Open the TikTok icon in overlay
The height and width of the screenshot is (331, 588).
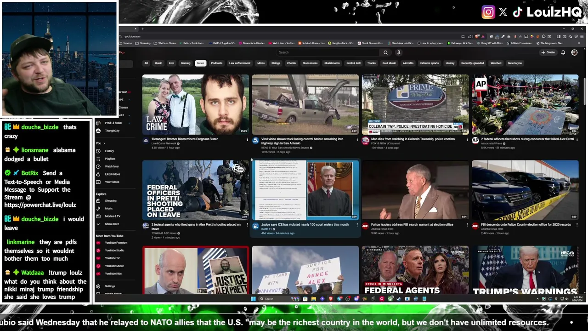tap(518, 12)
